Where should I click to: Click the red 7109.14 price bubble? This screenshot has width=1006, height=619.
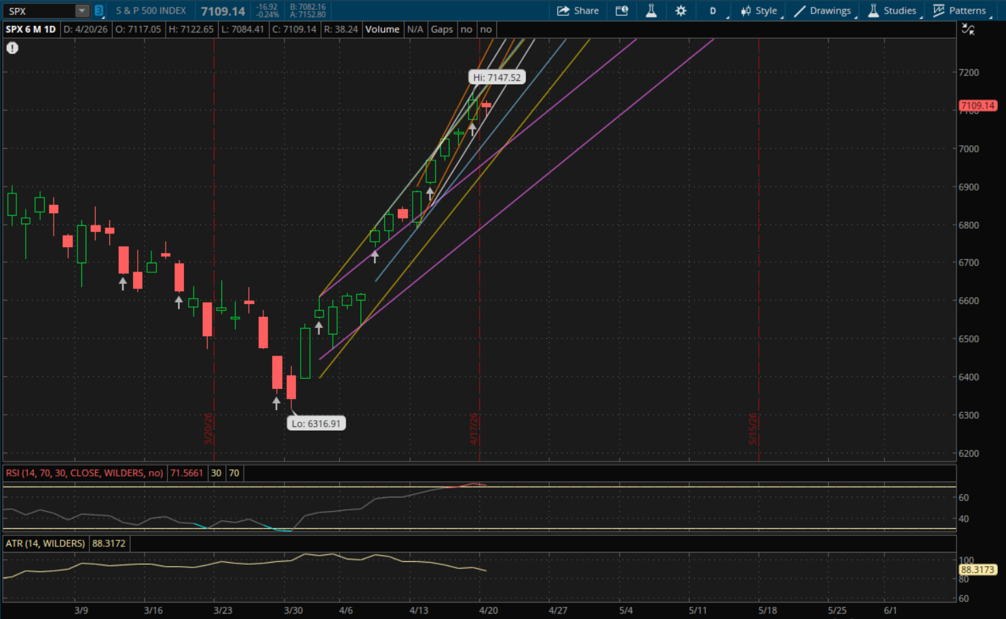click(977, 105)
